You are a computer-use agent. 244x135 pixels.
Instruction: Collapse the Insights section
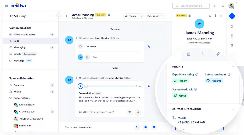tap(233, 67)
